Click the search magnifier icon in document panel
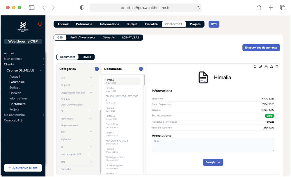Image resolution: width=291 pixels, height=177 pixels. (255, 67)
